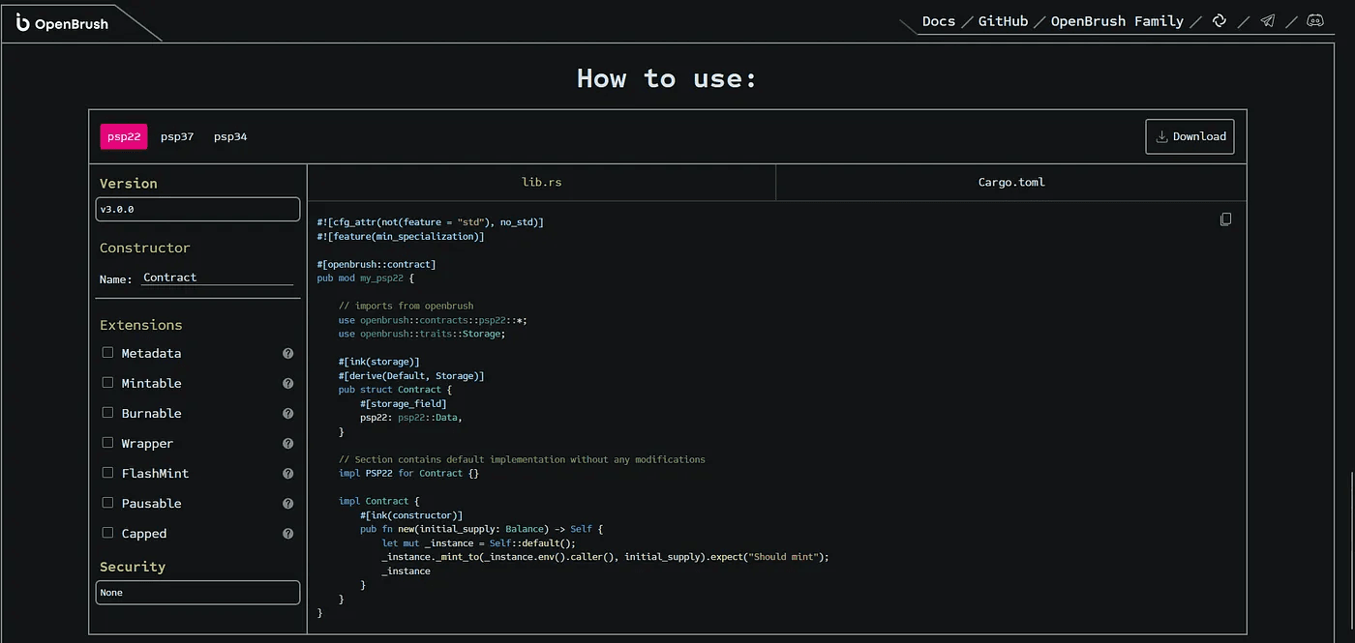
Task: Open the Version dropdown showing v3.0.0
Action: pyautogui.click(x=197, y=209)
